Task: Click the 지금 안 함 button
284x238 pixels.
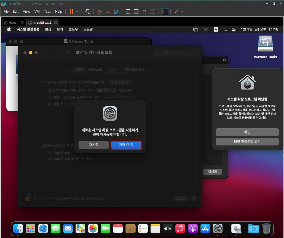Action: [126, 145]
